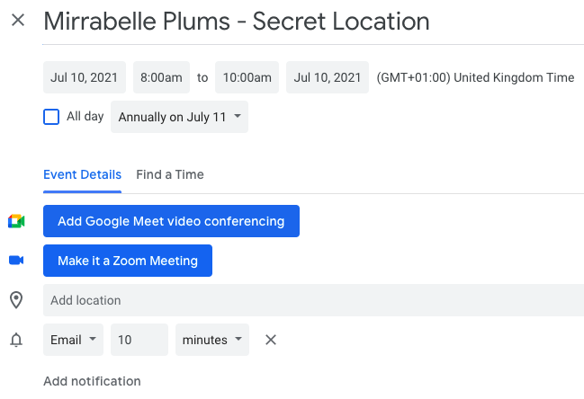The height and width of the screenshot is (399, 584).
Task: Select the Event Details tab
Action: (82, 174)
